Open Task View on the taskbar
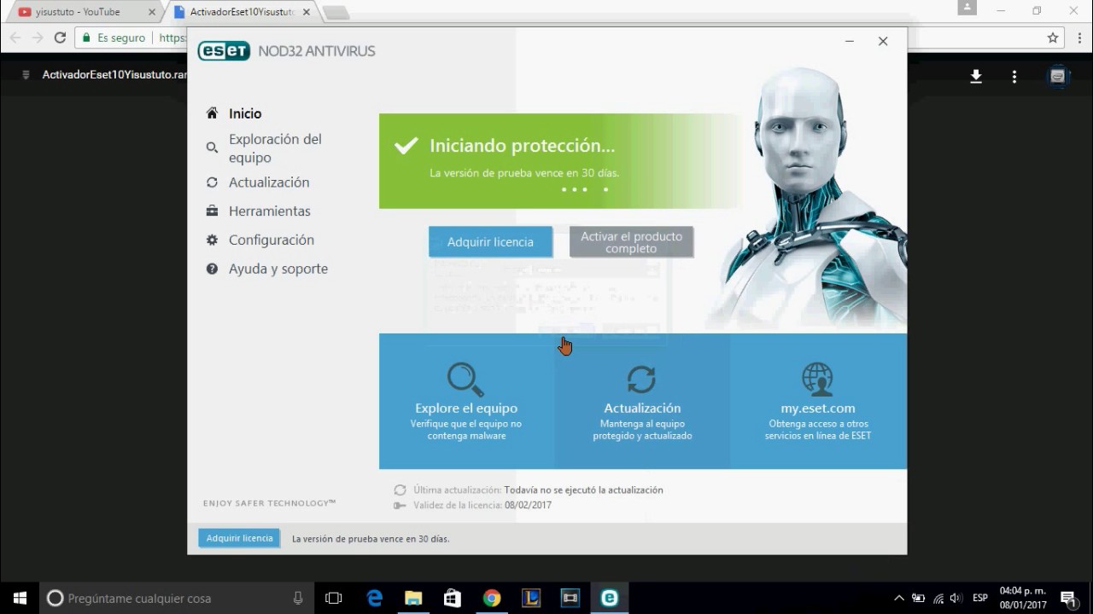The width and height of the screenshot is (1093, 614). click(x=334, y=598)
